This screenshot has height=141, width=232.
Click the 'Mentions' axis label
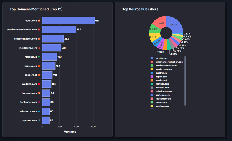tap(70, 132)
